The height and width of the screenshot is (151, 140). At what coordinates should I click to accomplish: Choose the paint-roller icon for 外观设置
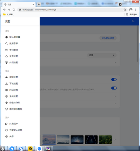pos(6,63)
